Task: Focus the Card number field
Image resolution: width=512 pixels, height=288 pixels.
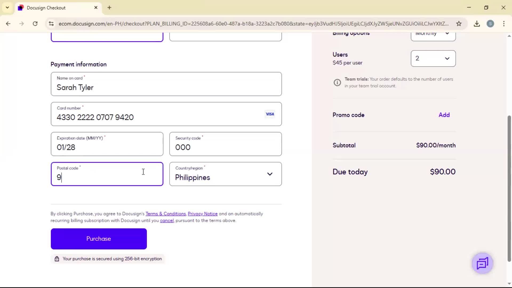Action: tap(166, 114)
